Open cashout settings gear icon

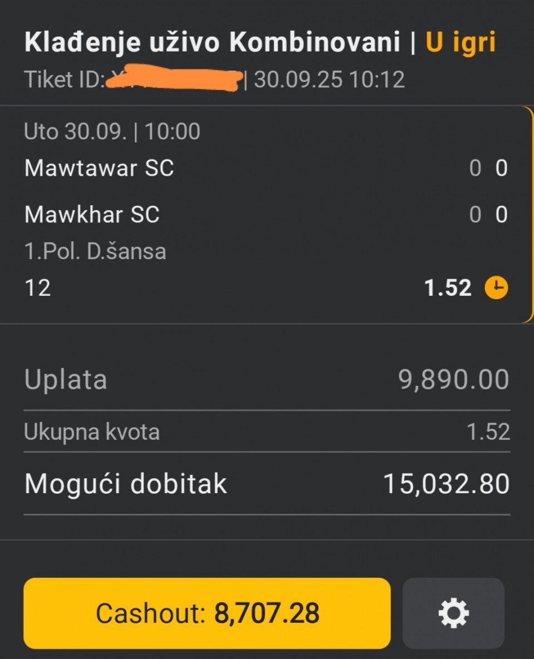point(453,613)
